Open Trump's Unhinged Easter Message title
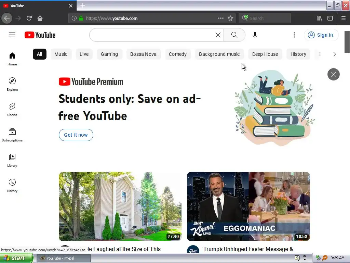Image resolution: width=350 pixels, height=263 pixels. (248, 249)
